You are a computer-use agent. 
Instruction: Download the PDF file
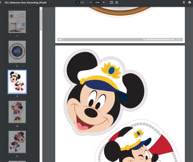coord(184,2)
